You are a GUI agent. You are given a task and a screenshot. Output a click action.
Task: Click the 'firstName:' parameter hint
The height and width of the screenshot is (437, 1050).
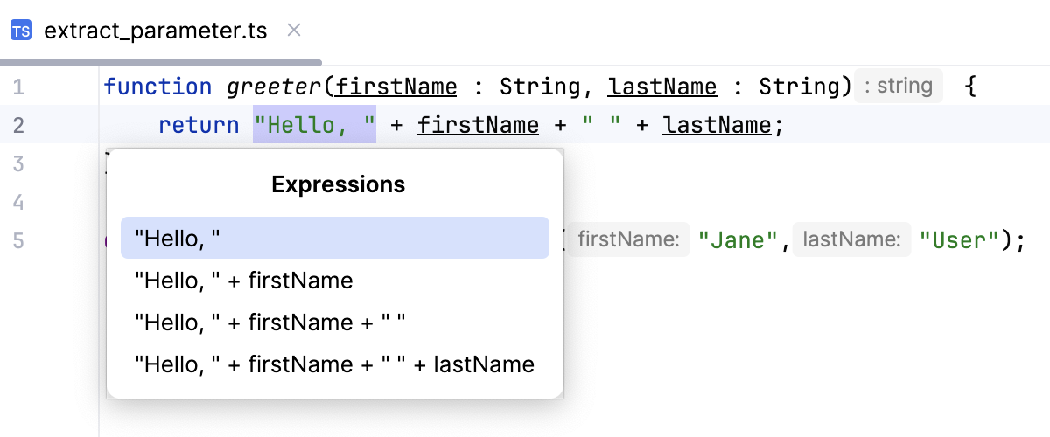tap(628, 240)
